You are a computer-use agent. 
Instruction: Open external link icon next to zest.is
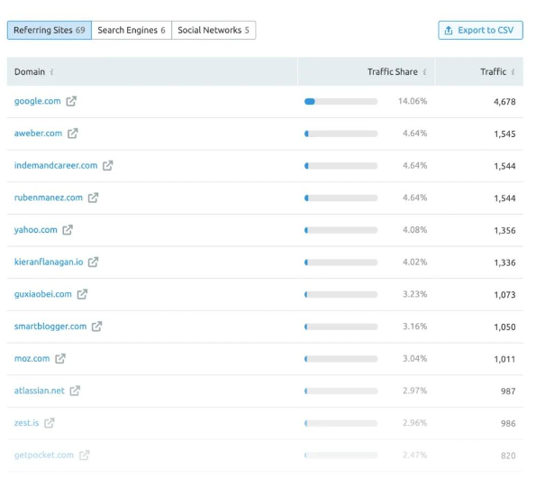click(x=50, y=423)
